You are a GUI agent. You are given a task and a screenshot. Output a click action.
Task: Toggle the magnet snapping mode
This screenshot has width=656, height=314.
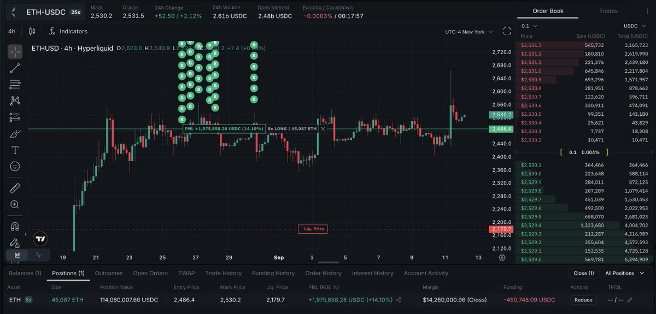click(x=15, y=226)
